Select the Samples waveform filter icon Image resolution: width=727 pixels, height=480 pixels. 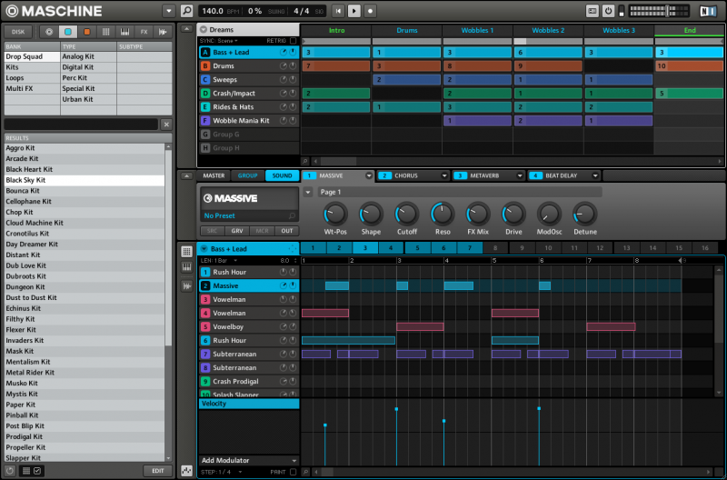[163, 32]
